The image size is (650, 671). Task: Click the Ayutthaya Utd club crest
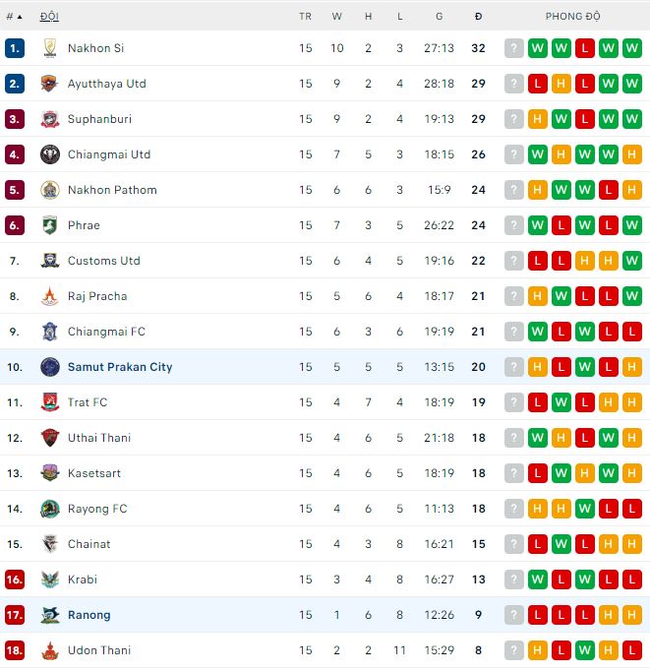[50, 84]
